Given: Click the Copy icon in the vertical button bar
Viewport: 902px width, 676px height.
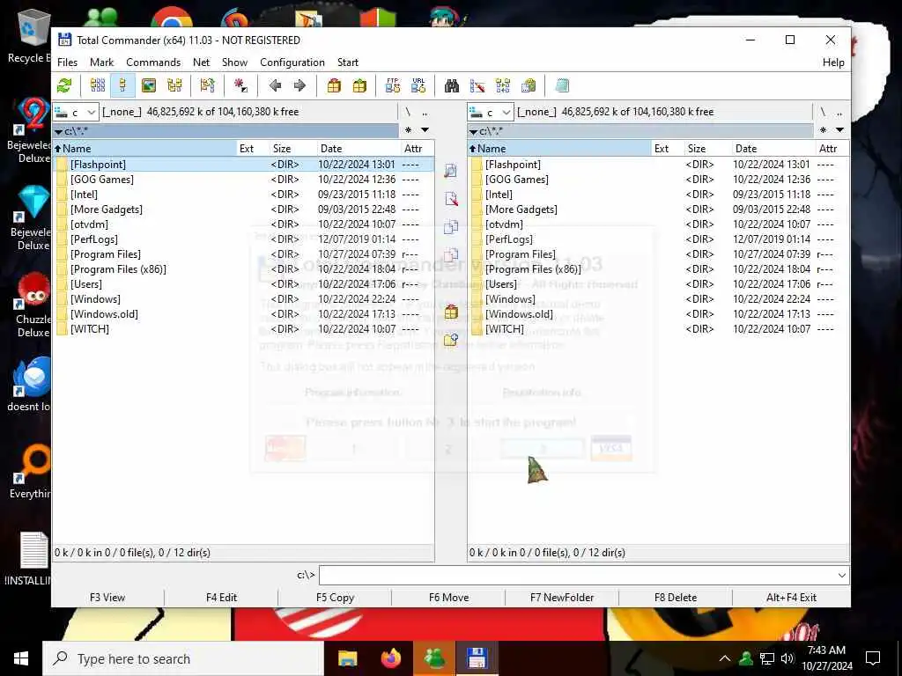Looking at the screenshot, I should (x=451, y=226).
